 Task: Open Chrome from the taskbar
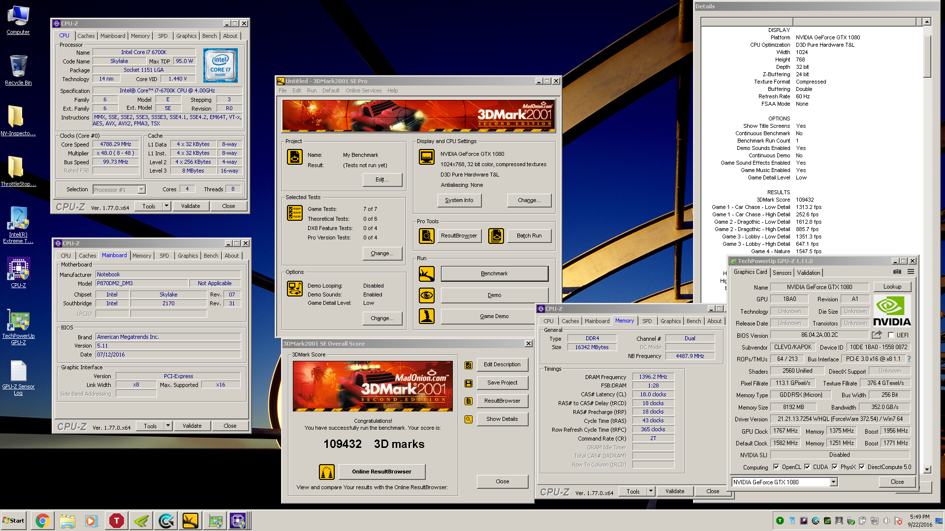pyautogui.click(x=42, y=521)
